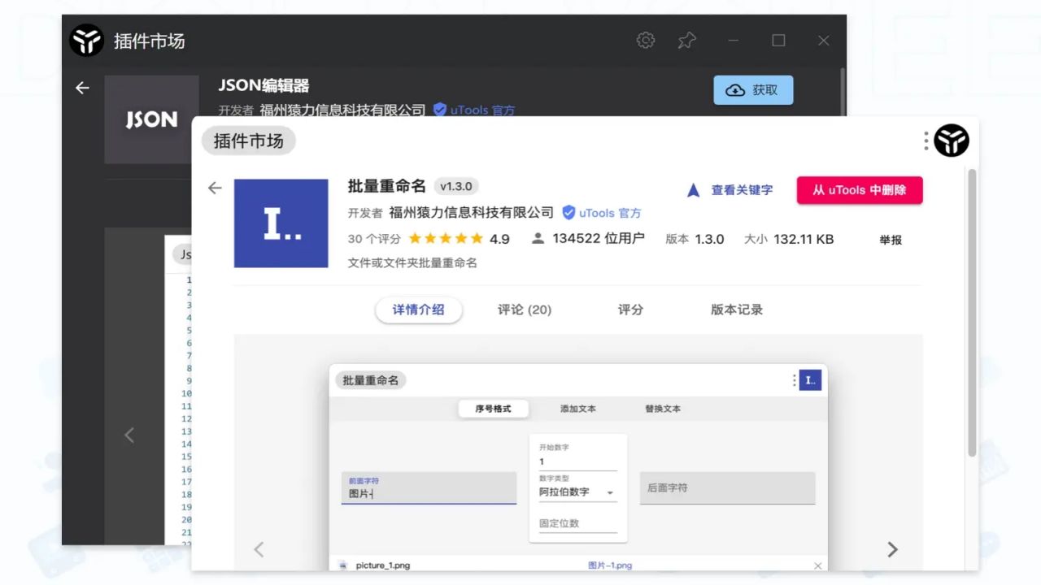Click the left carousel arrow in the JSON editor preview
This screenshot has width=1041, height=585.
click(129, 435)
